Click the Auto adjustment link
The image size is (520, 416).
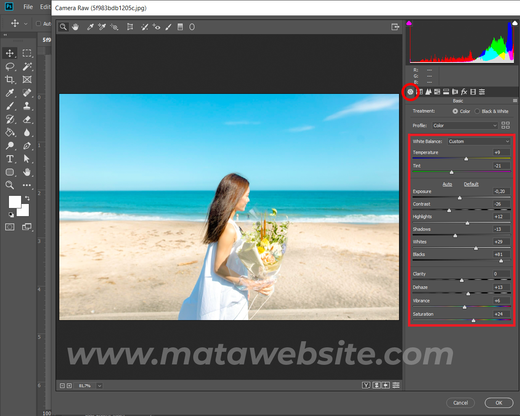[x=447, y=184]
